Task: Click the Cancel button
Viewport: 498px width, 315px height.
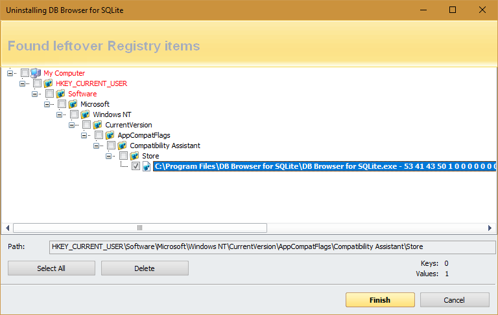Action: click(x=455, y=299)
